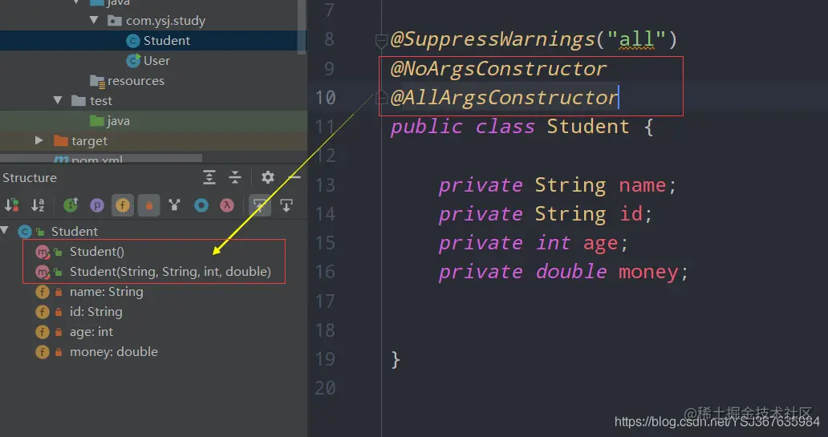Toggle Autoscroll to Source icon
This screenshot has height=437, width=828.
coord(260,205)
